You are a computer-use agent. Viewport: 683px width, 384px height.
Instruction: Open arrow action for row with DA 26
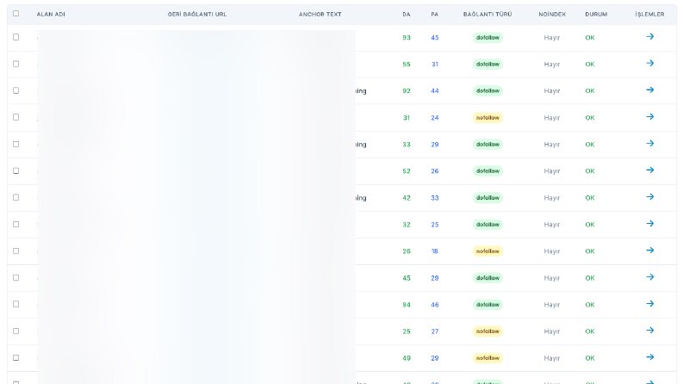click(x=650, y=251)
